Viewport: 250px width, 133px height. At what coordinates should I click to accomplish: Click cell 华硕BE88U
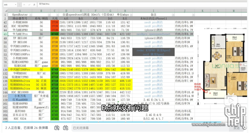coord(20,73)
